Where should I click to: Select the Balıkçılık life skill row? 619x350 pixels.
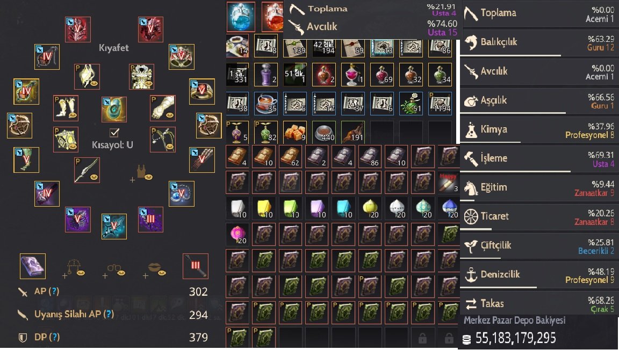(539, 42)
